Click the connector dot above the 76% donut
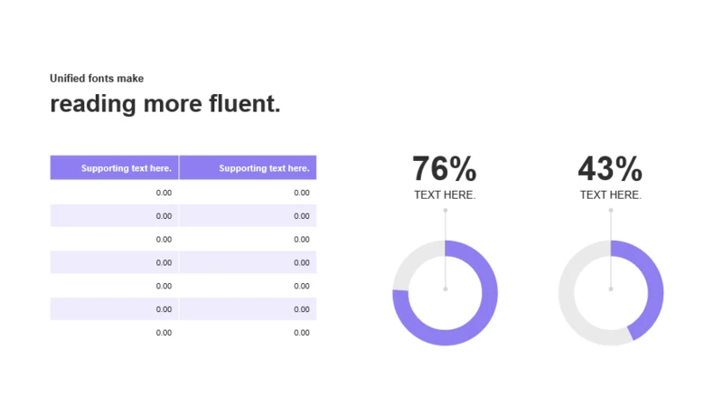Screen dimensions: 723x407 (x=446, y=211)
